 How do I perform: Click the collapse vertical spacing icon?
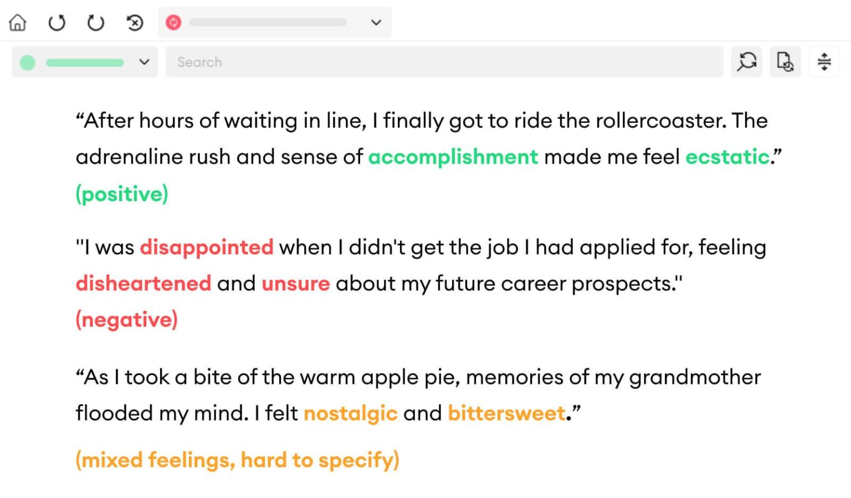click(824, 61)
